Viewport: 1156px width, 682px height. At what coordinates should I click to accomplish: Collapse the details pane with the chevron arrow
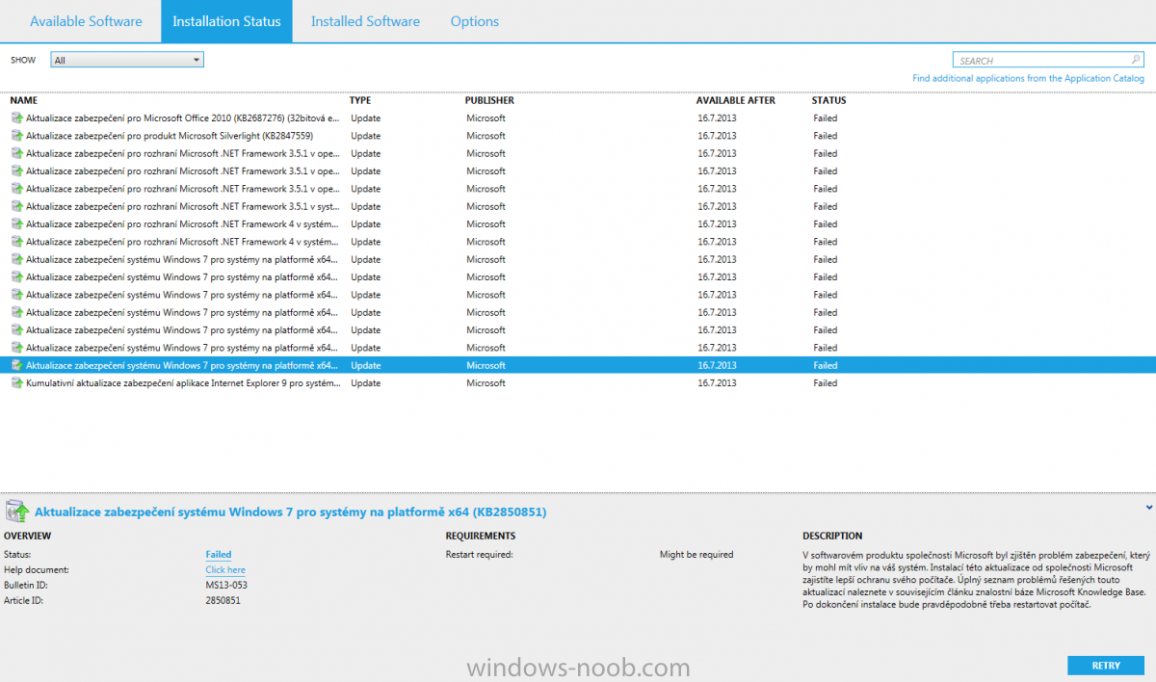pos(1149,507)
